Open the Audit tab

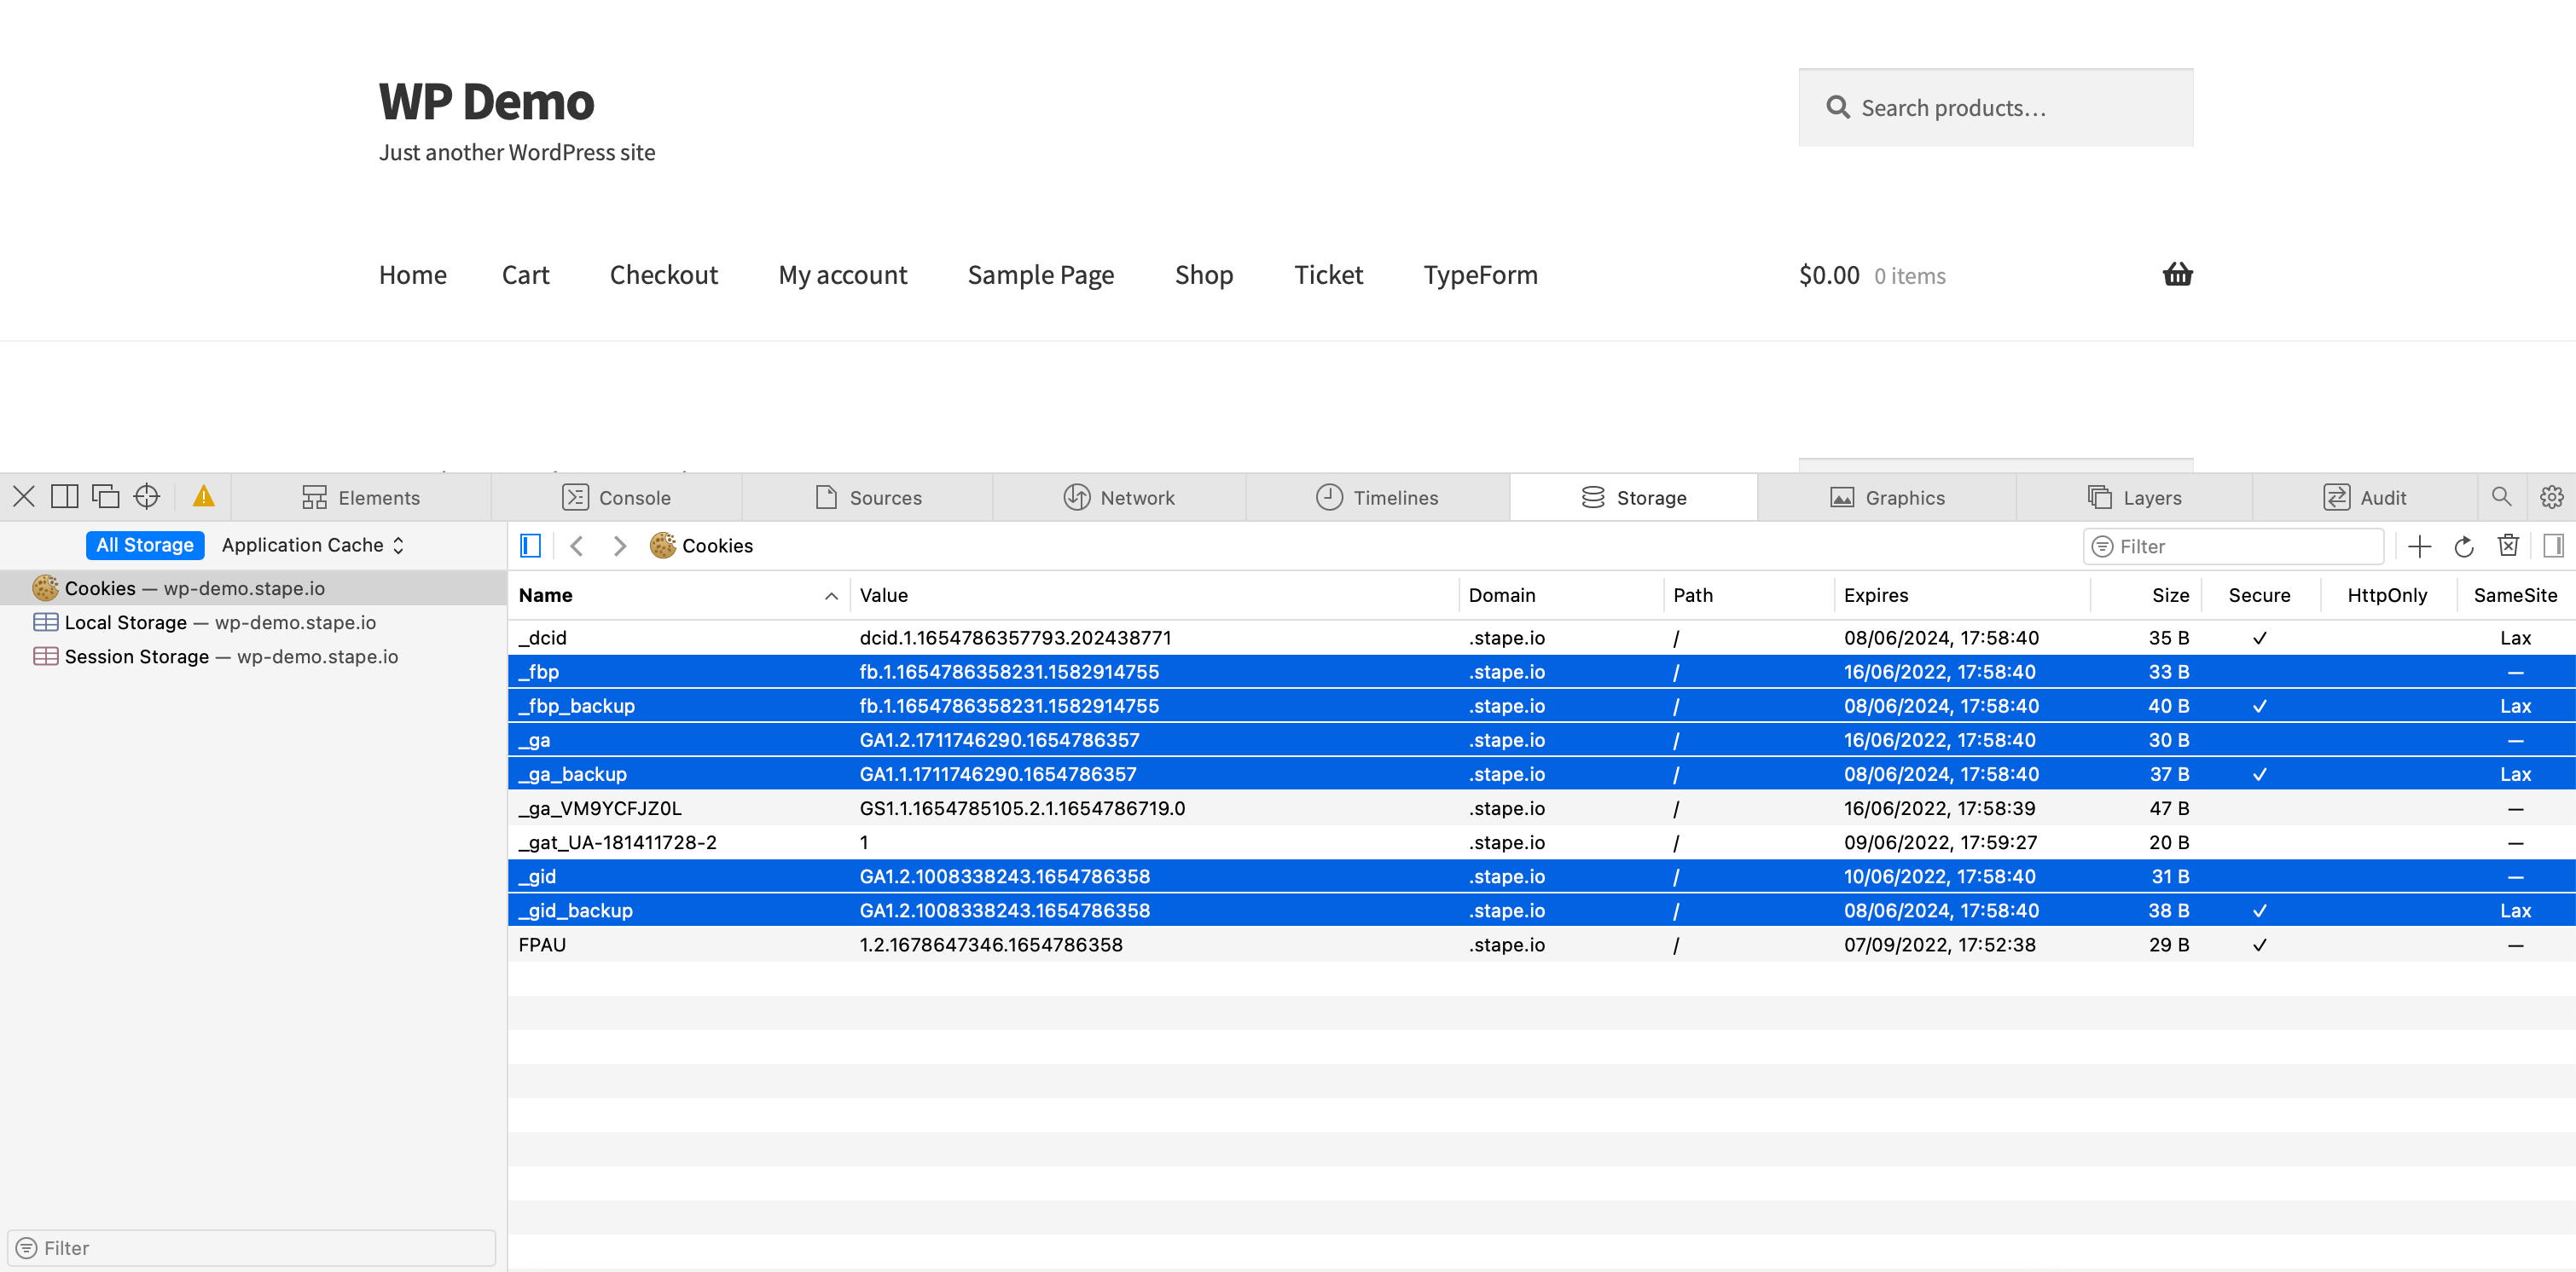pyautogui.click(x=2364, y=498)
